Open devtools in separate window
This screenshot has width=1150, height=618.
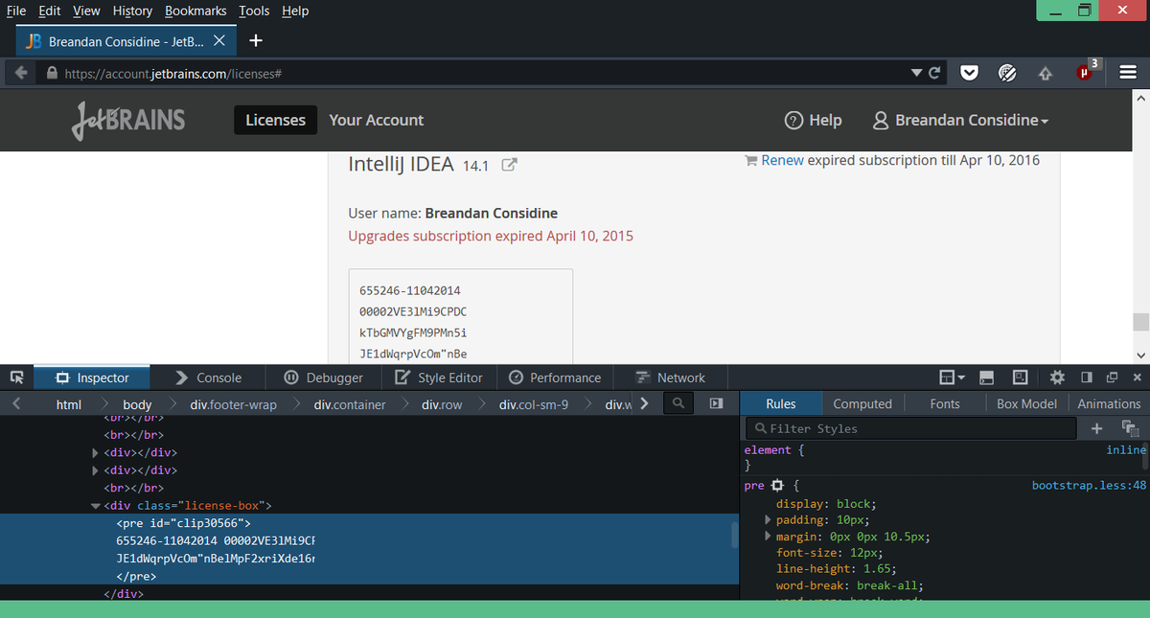coord(1112,378)
